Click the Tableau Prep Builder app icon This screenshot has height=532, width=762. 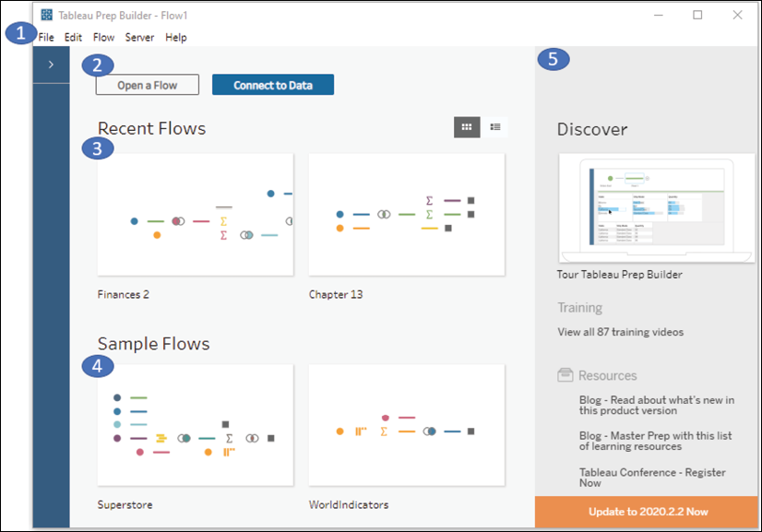[47, 15]
